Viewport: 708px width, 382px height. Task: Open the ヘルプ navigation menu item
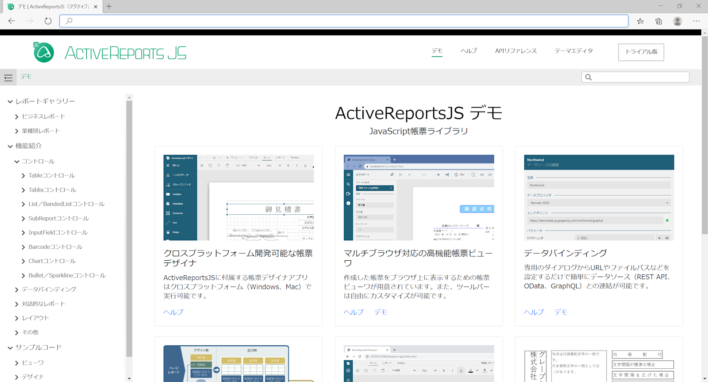click(x=469, y=51)
